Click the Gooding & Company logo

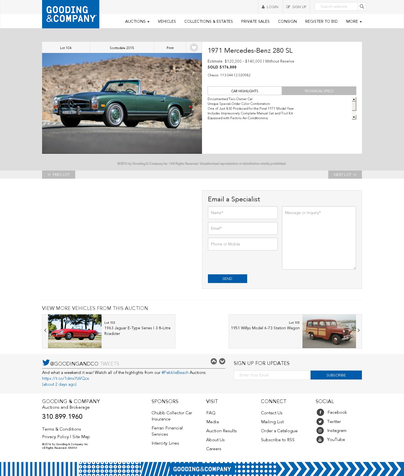pos(71,14)
